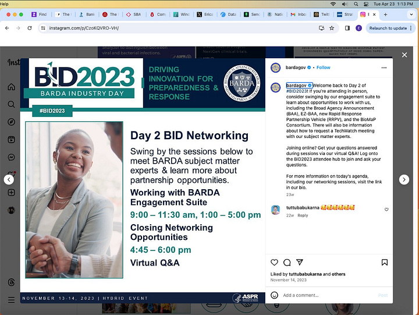
Task: Open the Chrome profile avatar
Action: tap(358, 28)
